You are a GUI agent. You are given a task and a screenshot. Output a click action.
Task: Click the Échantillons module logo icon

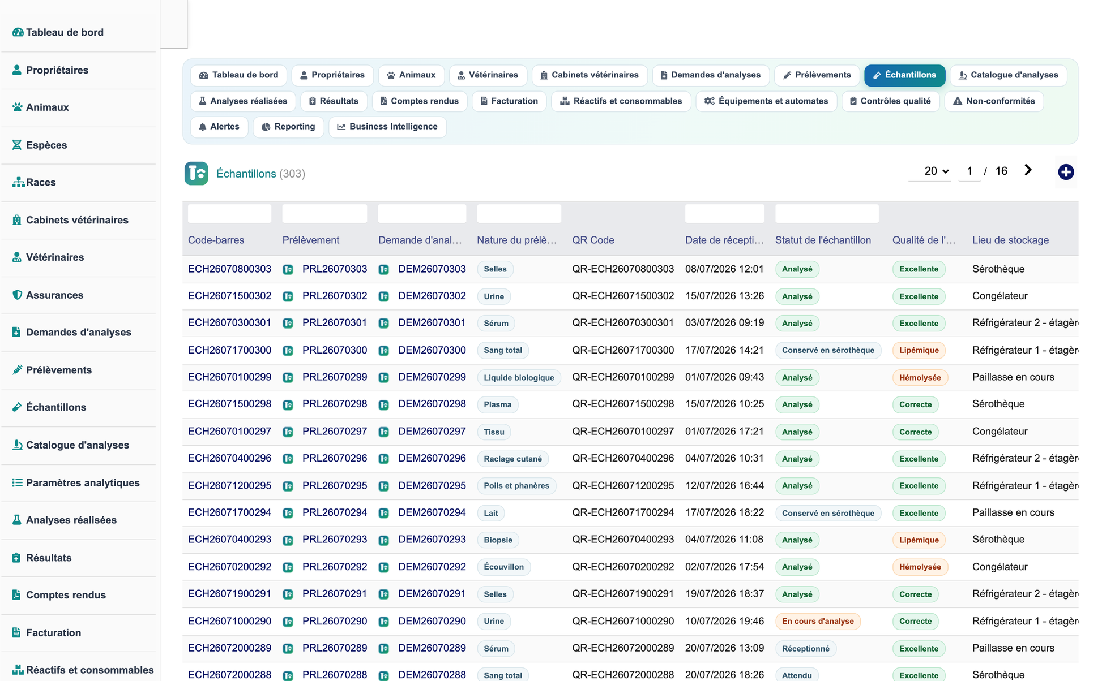pyautogui.click(x=197, y=174)
